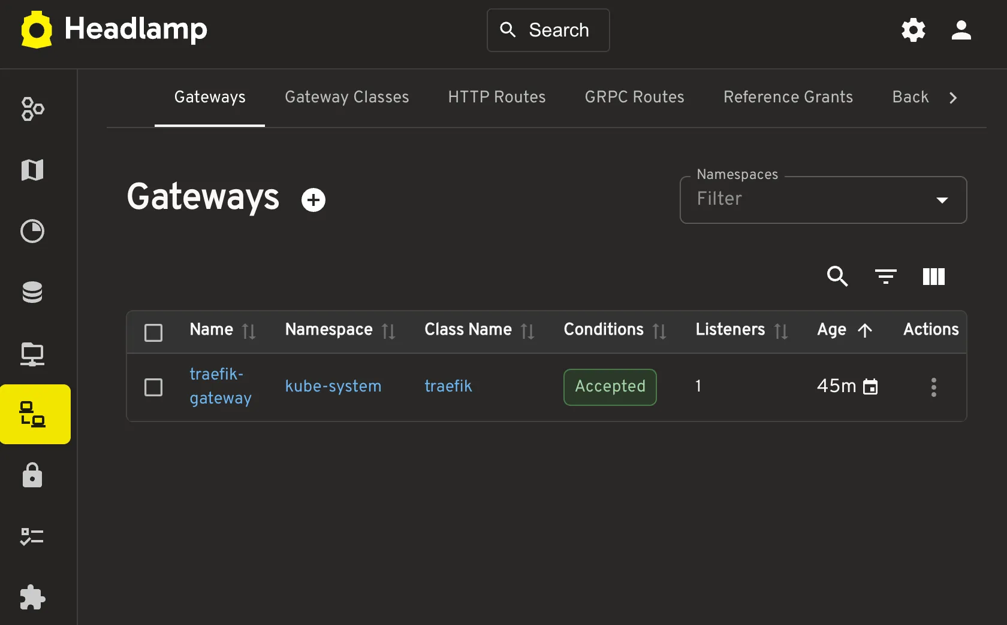This screenshot has width=1007, height=625.
Task: Open the traefik-gateway row actions menu
Action: tap(934, 387)
